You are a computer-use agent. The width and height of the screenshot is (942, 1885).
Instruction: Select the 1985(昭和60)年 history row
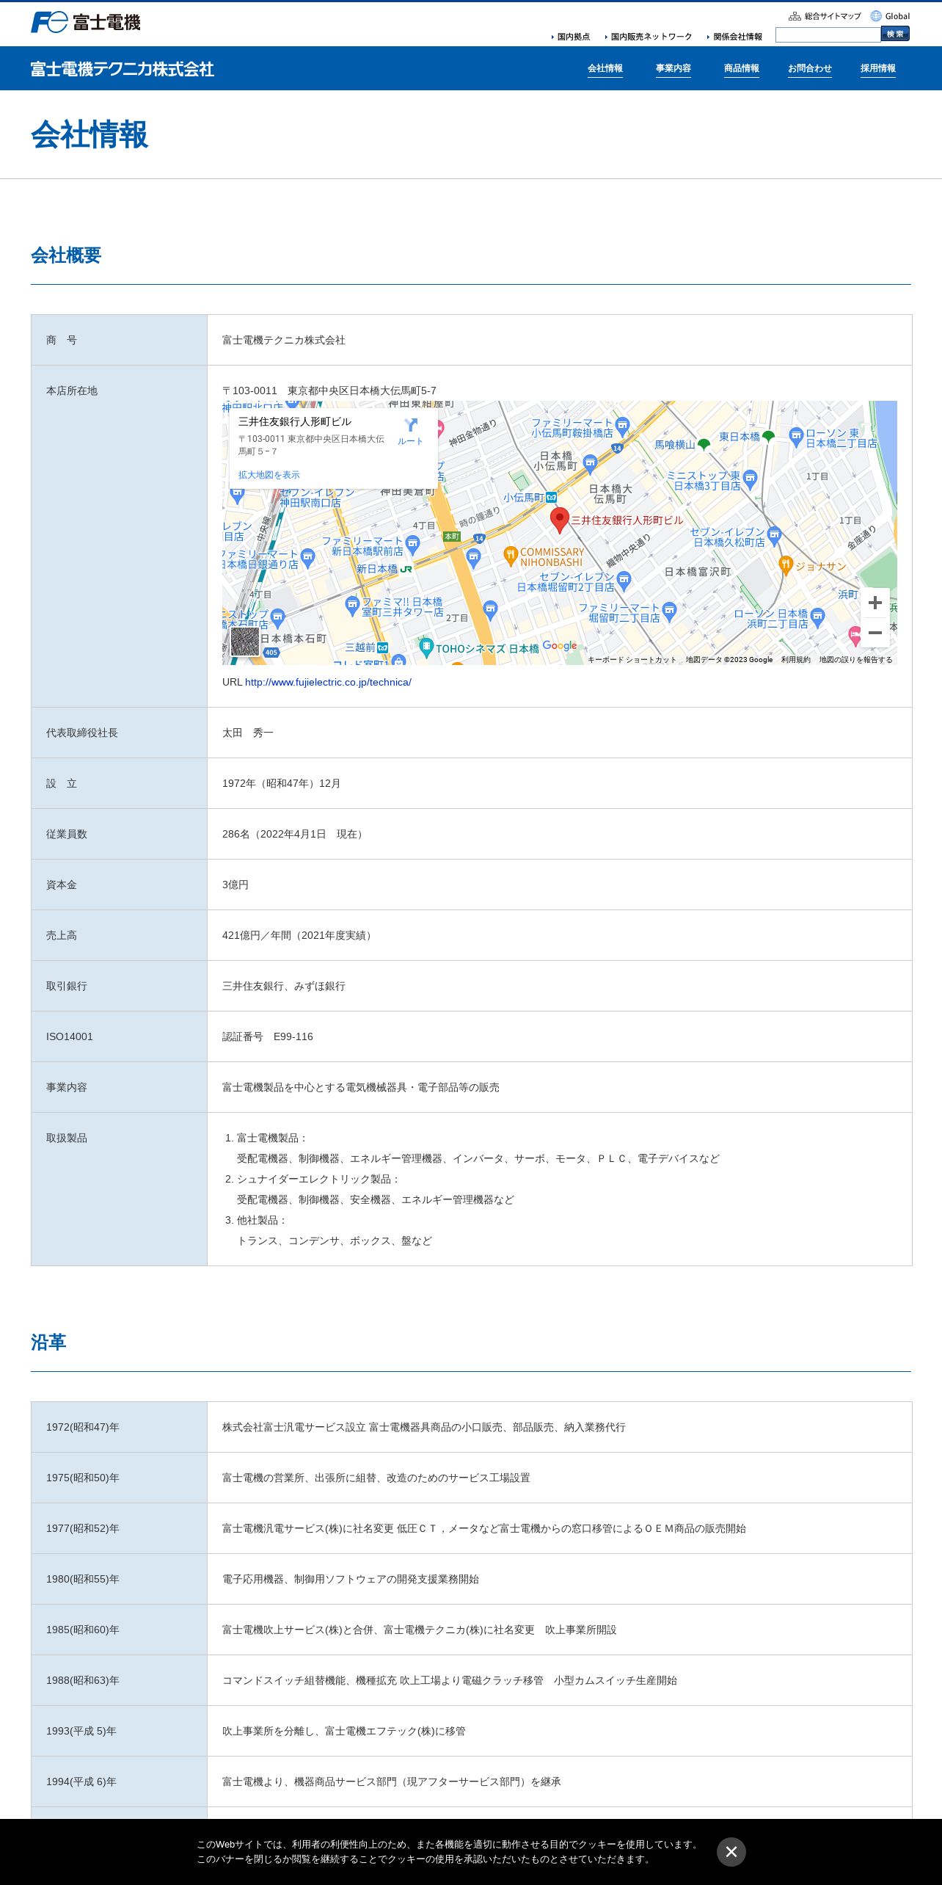pos(471,1630)
